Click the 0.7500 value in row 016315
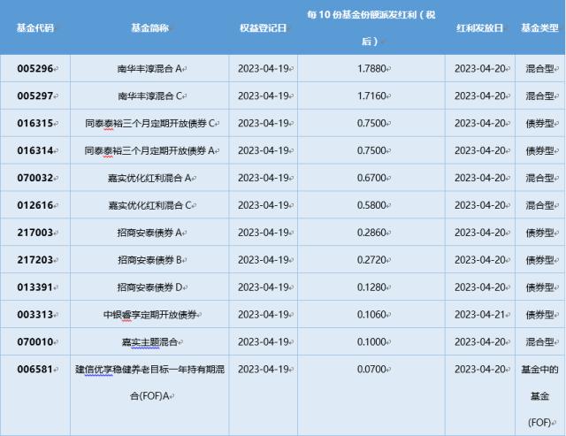This screenshot has height=436, width=566. [371, 123]
